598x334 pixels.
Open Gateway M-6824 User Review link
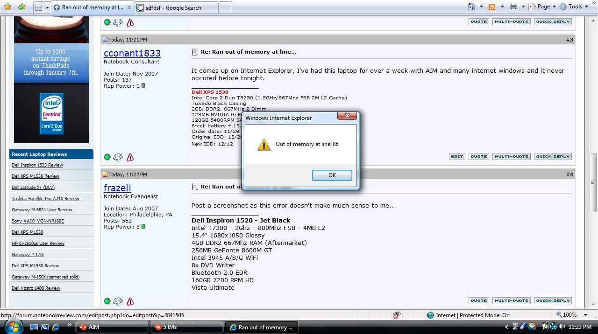(x=42, y=210)
